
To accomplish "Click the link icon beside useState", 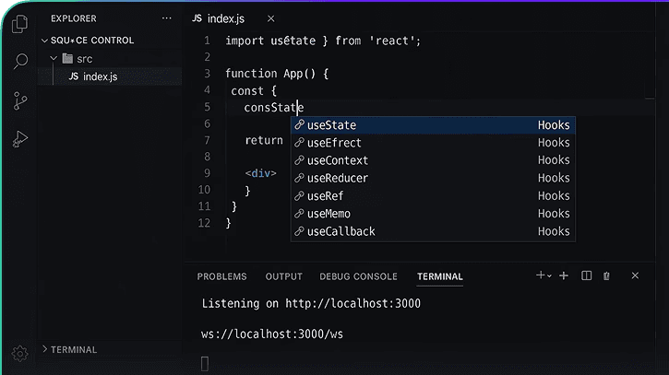I will tap(300, 125).
